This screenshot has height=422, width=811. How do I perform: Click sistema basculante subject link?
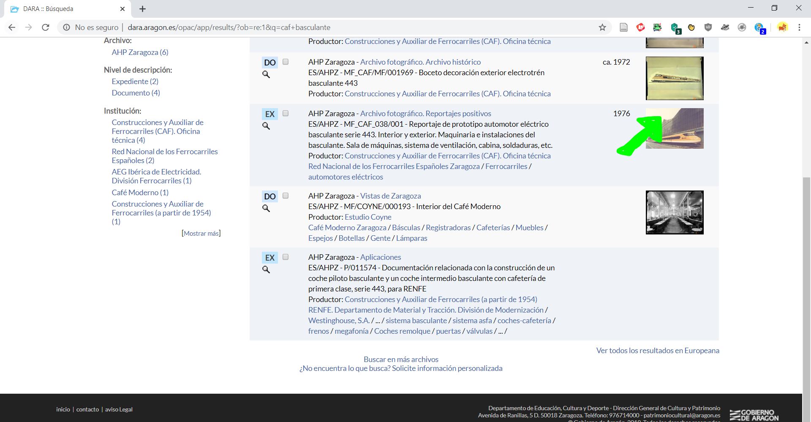pyautogui.click(x=416, y=321)
